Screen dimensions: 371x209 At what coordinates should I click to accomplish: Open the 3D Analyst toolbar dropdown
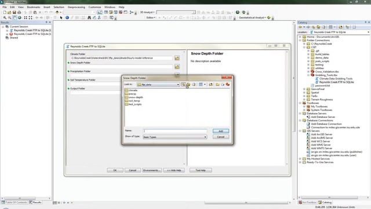[x=147, y=12]
